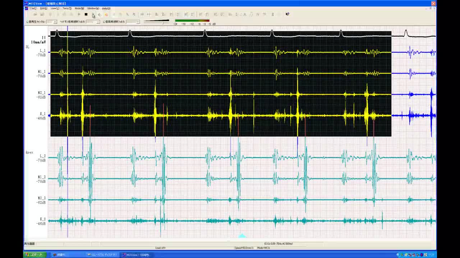Click the toolbar icon right of the stop button

coord(93,14)
